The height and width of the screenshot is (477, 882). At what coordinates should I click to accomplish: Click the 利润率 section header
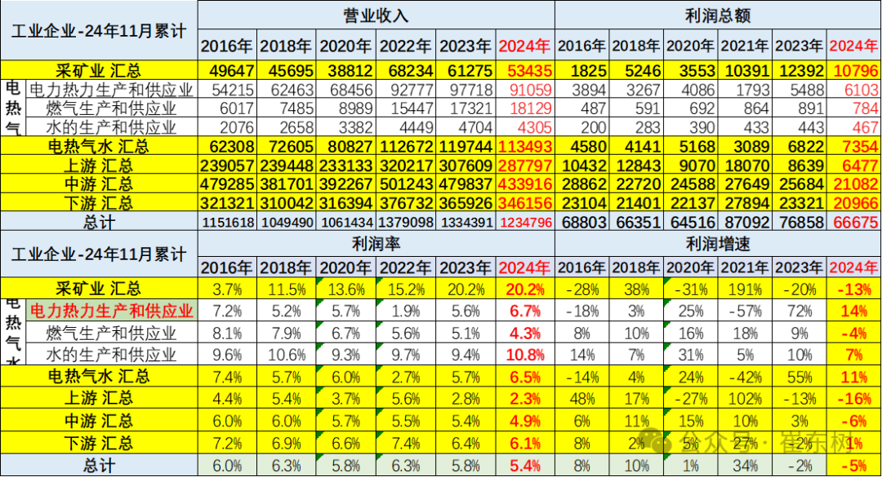[x=376, y=244]
